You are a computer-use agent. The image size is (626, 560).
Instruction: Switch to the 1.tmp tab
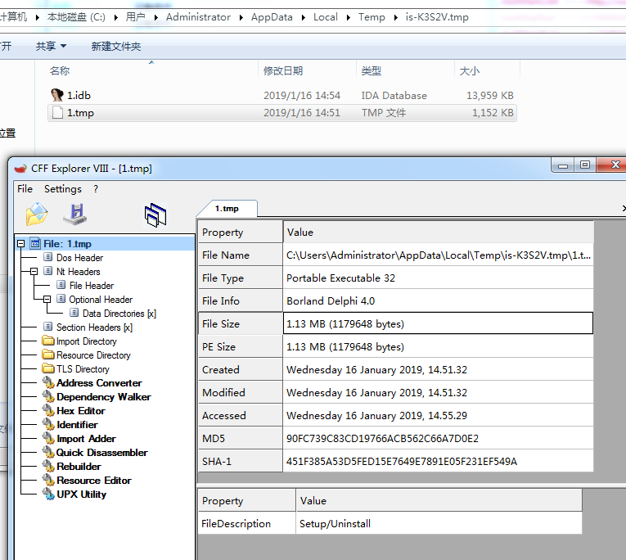(227, 209)
